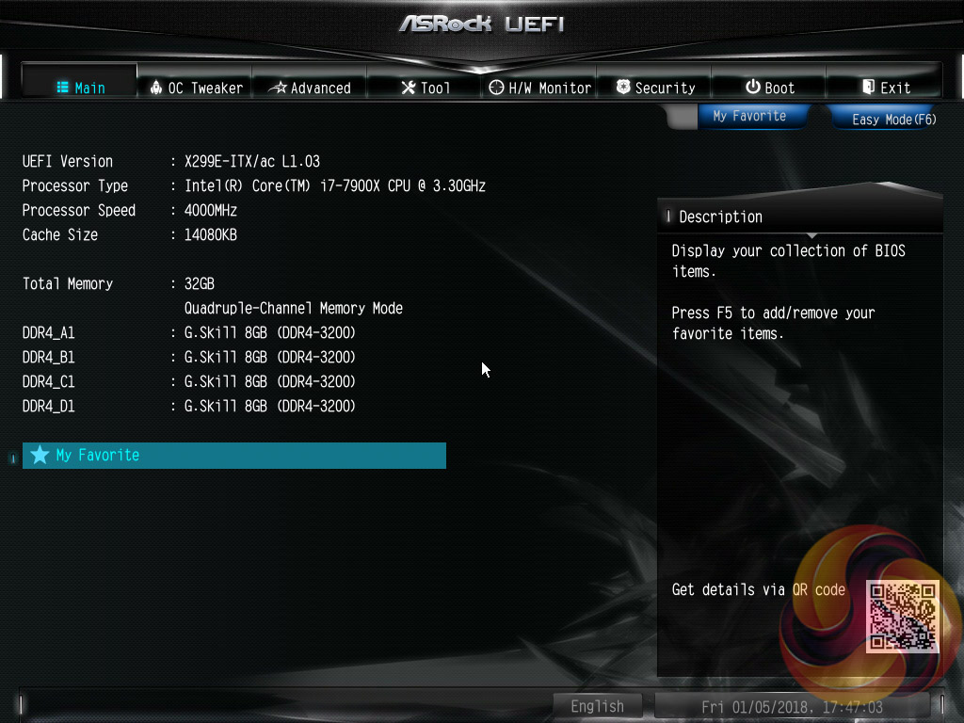Click the Security shield icon

point(623,87)
